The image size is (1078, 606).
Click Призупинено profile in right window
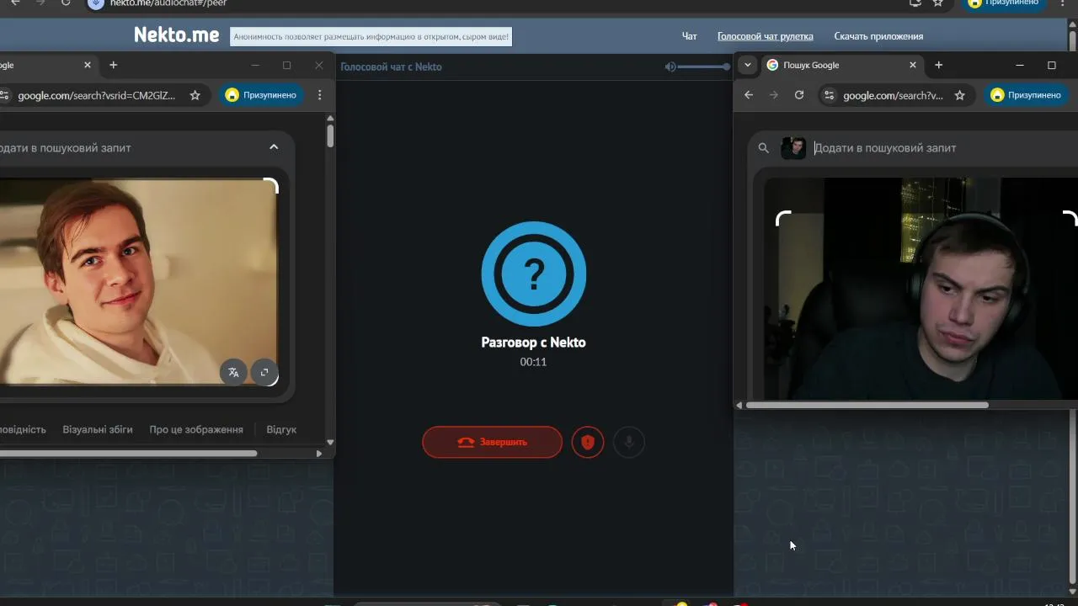[1026, 95]
